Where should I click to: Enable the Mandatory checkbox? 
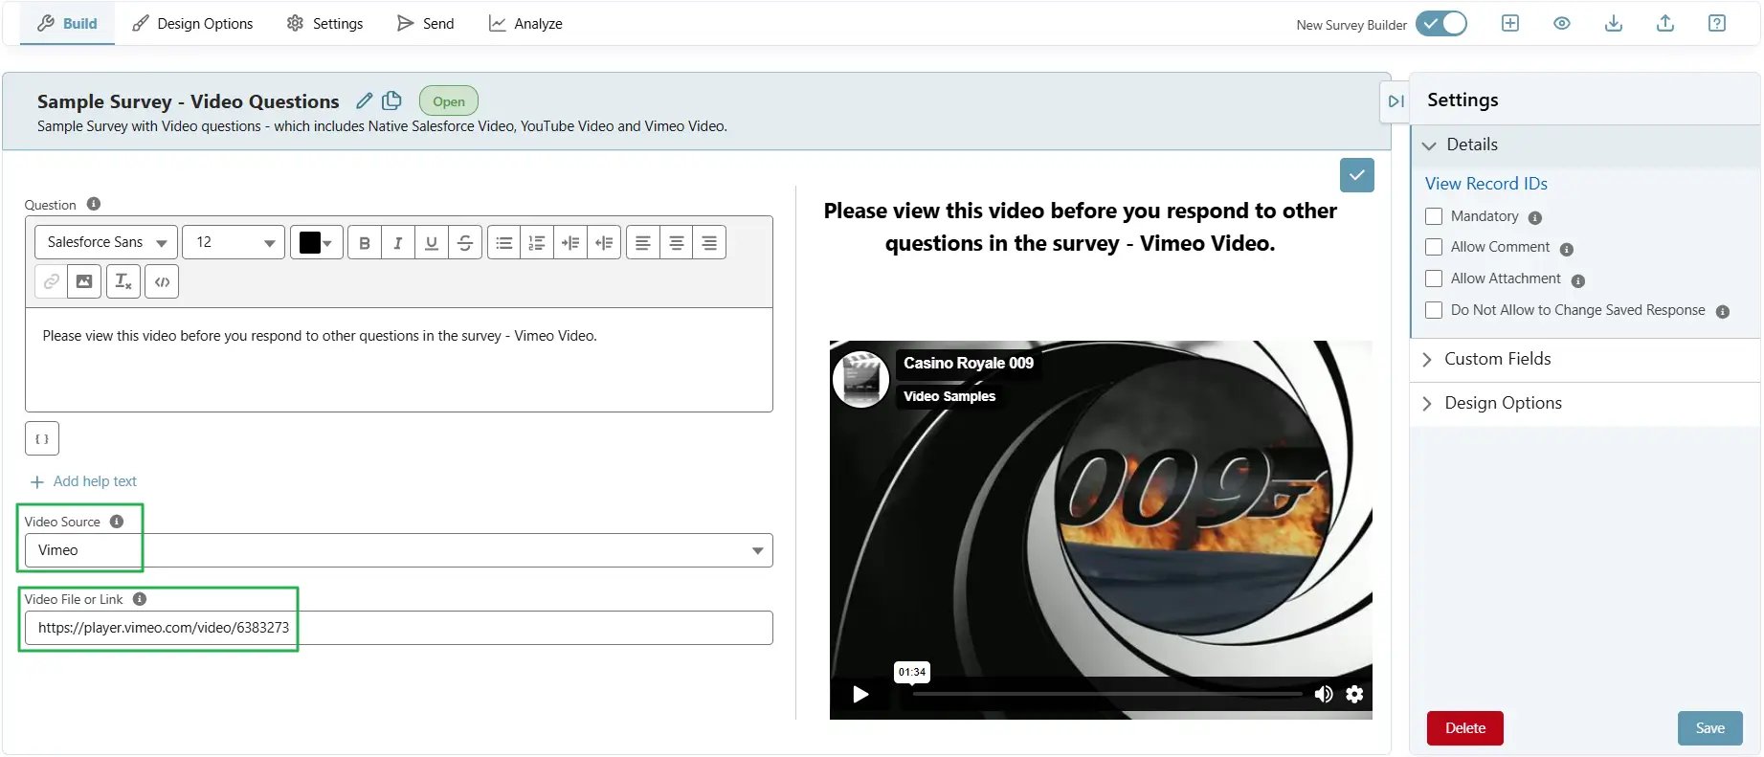coord(1434,216)
